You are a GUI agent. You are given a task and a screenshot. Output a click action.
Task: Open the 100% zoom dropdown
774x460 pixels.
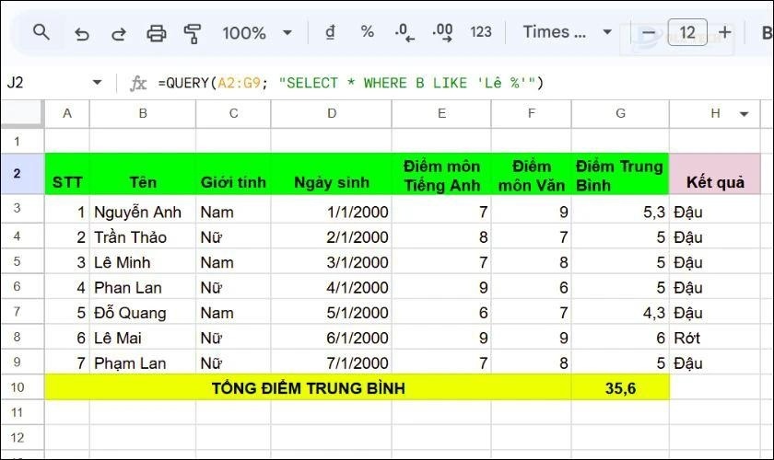[257, 33]
